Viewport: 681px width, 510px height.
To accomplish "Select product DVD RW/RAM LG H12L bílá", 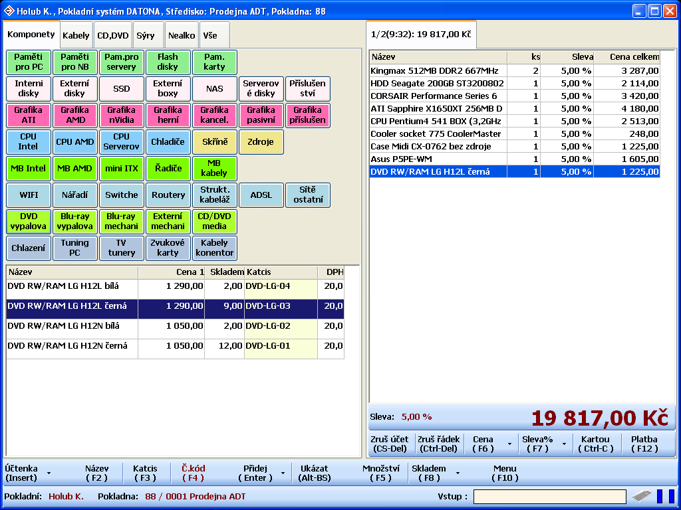I will tap(175, 290).
